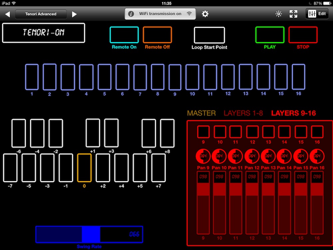The image size is (333, 250).
Task: Select step pad 8
Action: point(158,77)
